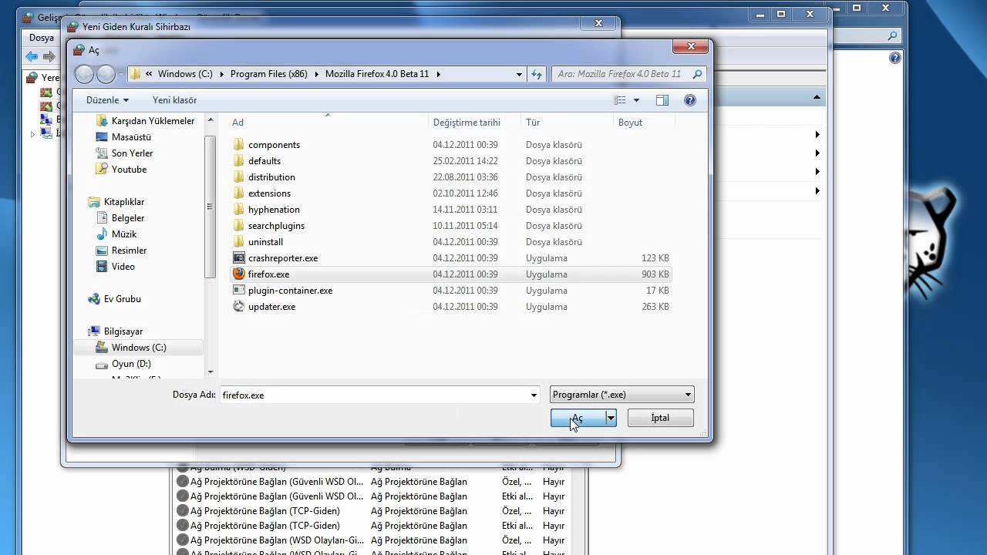
Task: Open Dosya menu in background window
Action: coord(42,38)
